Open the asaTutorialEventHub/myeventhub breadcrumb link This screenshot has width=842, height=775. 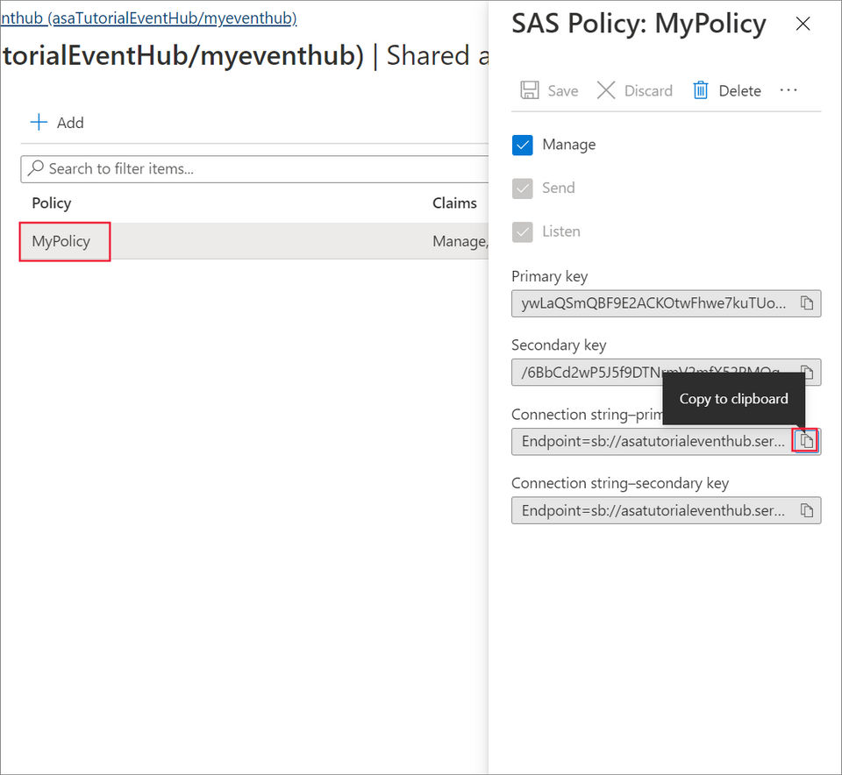[148, 18]
